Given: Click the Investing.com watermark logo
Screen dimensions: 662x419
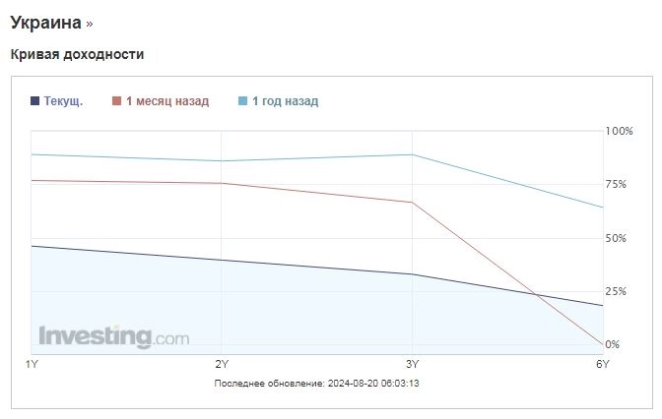Looking at the screenshot, I should click(x=113, y=336).
